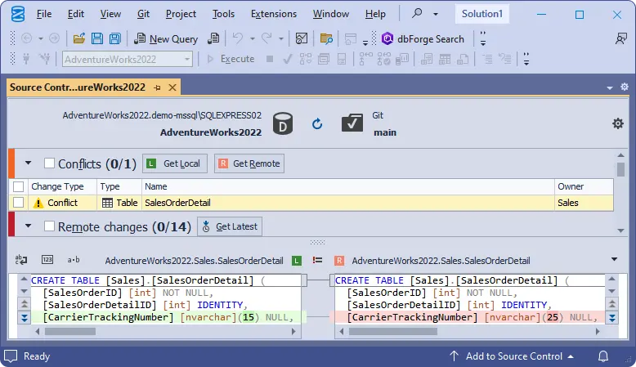Click the a·b whitespace display icon

tap(74, 260)
